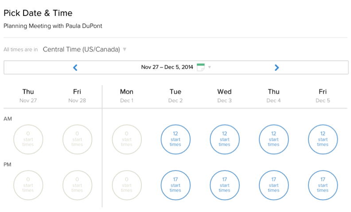Viewport: 351px width, 212px height.
Task: Select Tue Dec 2 AM 12 start times
Action: click(175, 139)
